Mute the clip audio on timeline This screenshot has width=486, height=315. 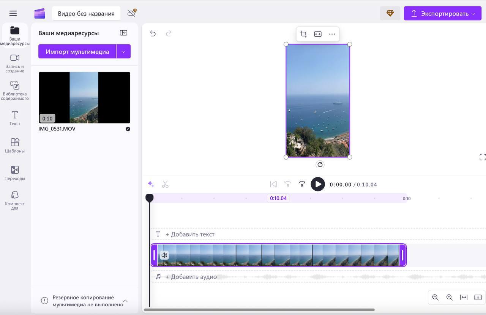[x=164, y=255]
